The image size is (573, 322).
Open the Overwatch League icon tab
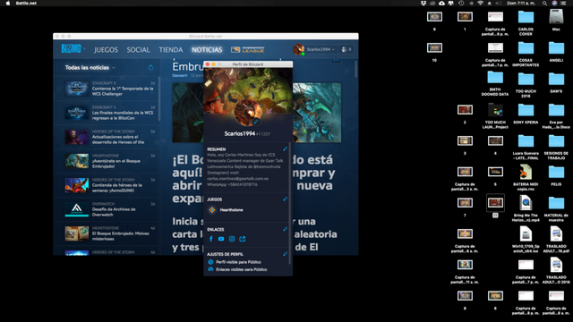[x=247, y=49]
